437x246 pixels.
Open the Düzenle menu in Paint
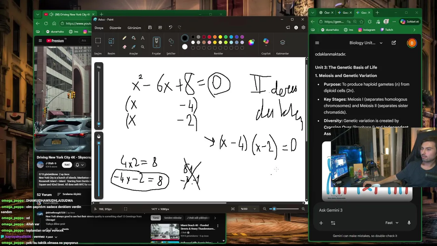115,28
